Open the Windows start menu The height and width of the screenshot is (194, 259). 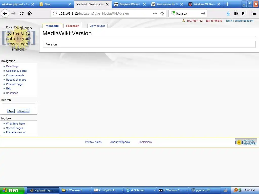click(x=12, y=190)
